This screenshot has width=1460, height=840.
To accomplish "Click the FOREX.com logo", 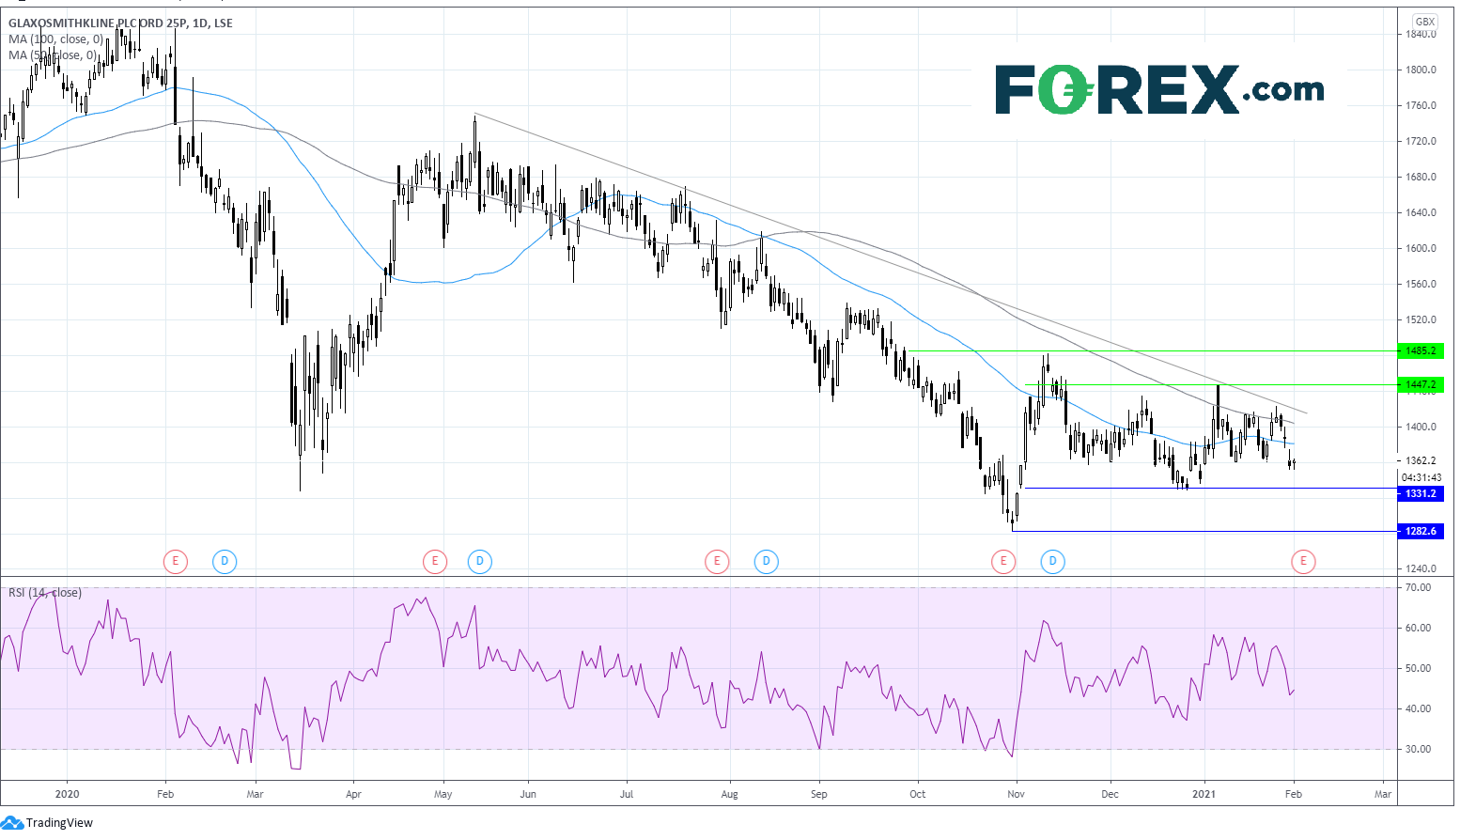I will (x=1159, y=90).
